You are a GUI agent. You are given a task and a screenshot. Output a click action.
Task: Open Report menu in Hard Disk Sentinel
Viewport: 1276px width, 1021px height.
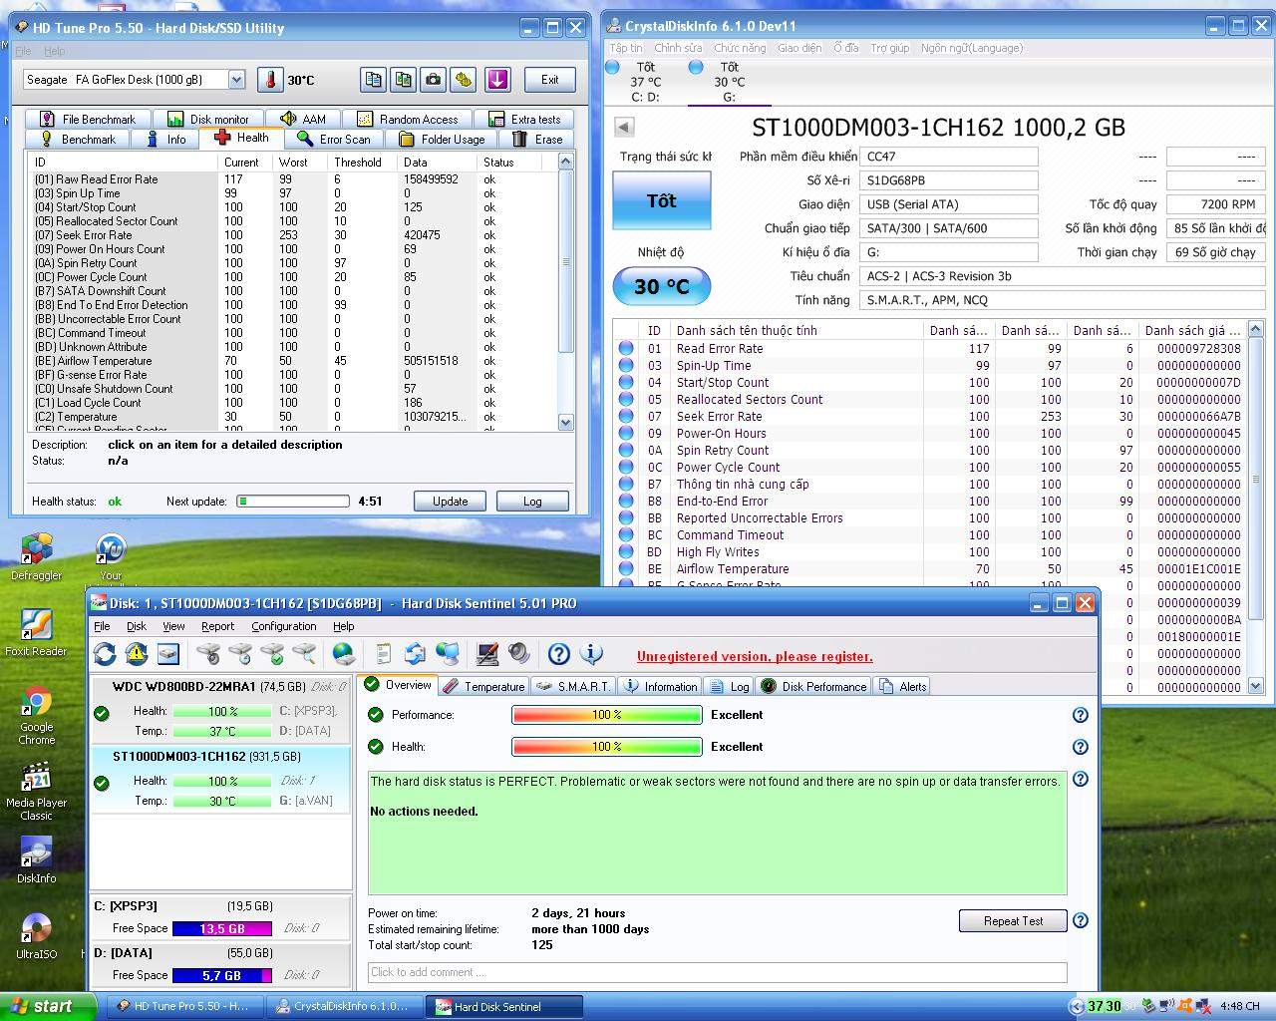coord(217,626)
